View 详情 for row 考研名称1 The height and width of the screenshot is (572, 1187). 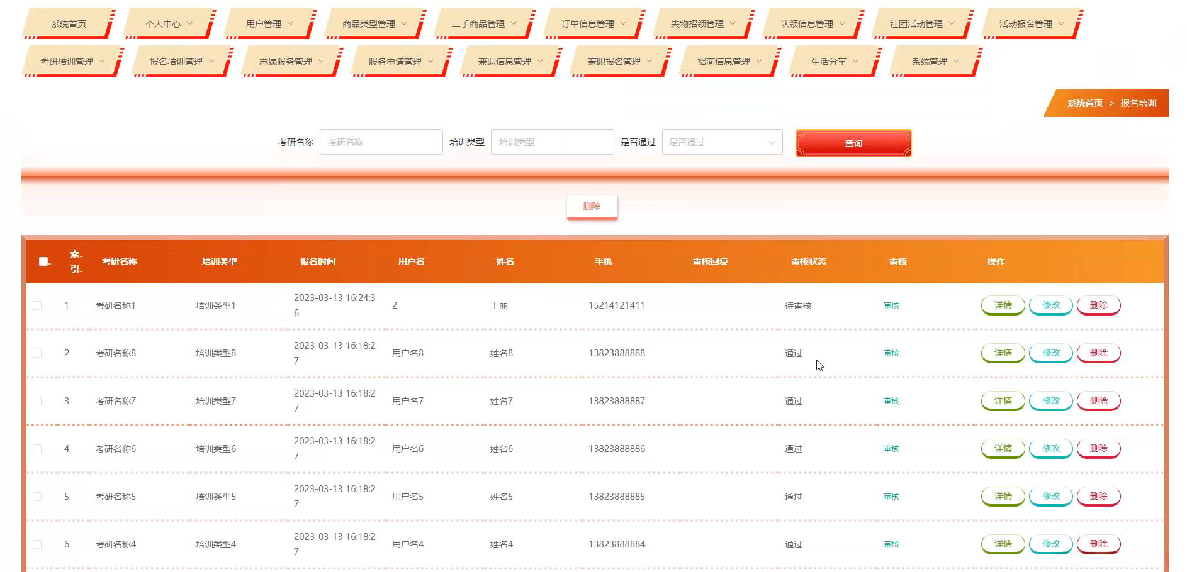click(1003, 305)
